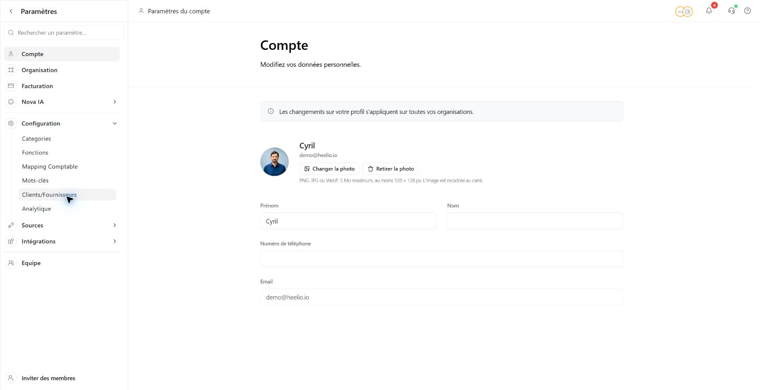760x390 pixels.
Task: Click into the Numéro de téléphone field
Action: tap(442, 259)
